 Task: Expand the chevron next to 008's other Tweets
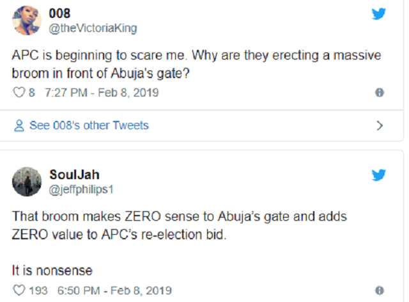(x=380, y=125)
